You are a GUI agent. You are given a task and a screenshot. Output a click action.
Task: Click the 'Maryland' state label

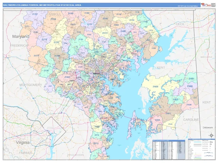click(21, 36)
